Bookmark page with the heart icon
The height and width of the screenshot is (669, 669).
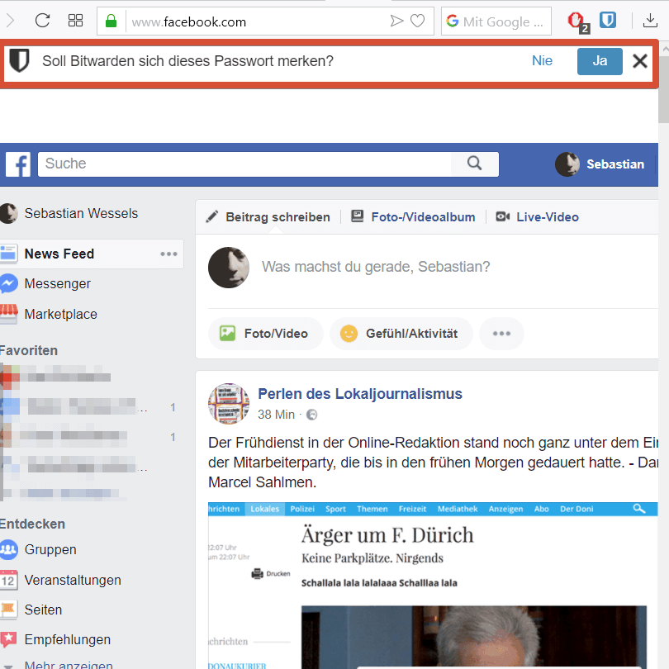[417, 21]
